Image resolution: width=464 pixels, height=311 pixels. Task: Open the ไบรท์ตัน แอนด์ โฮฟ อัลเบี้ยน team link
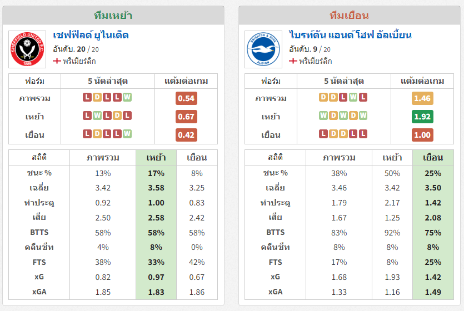(x=351, y=35)
